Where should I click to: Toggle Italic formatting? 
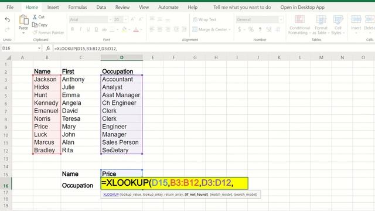click(x=81, y=29)
